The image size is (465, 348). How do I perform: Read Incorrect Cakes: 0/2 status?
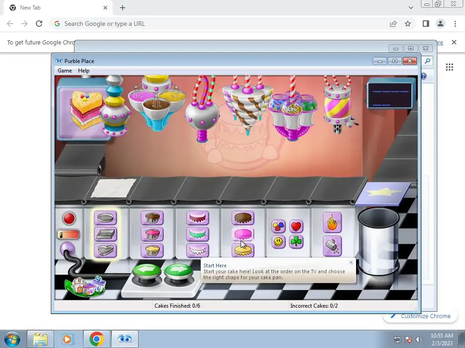(314, 306)
